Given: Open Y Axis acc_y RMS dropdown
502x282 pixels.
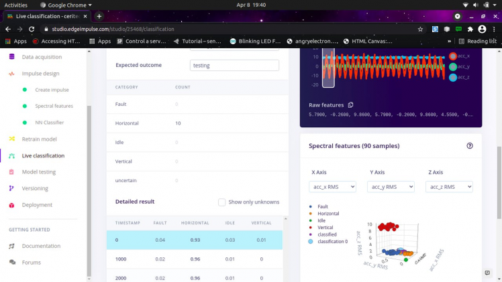Looking at the screenshot, I should (x=391, y=187).
